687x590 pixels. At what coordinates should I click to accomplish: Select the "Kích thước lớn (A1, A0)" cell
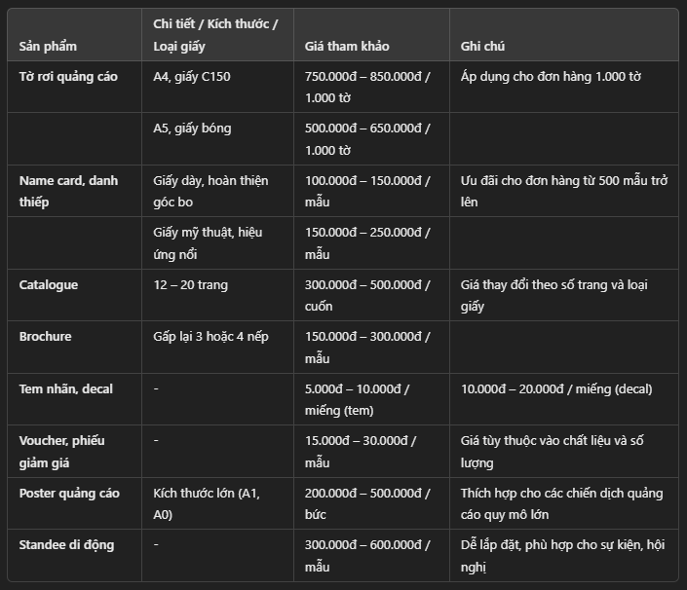207,503
